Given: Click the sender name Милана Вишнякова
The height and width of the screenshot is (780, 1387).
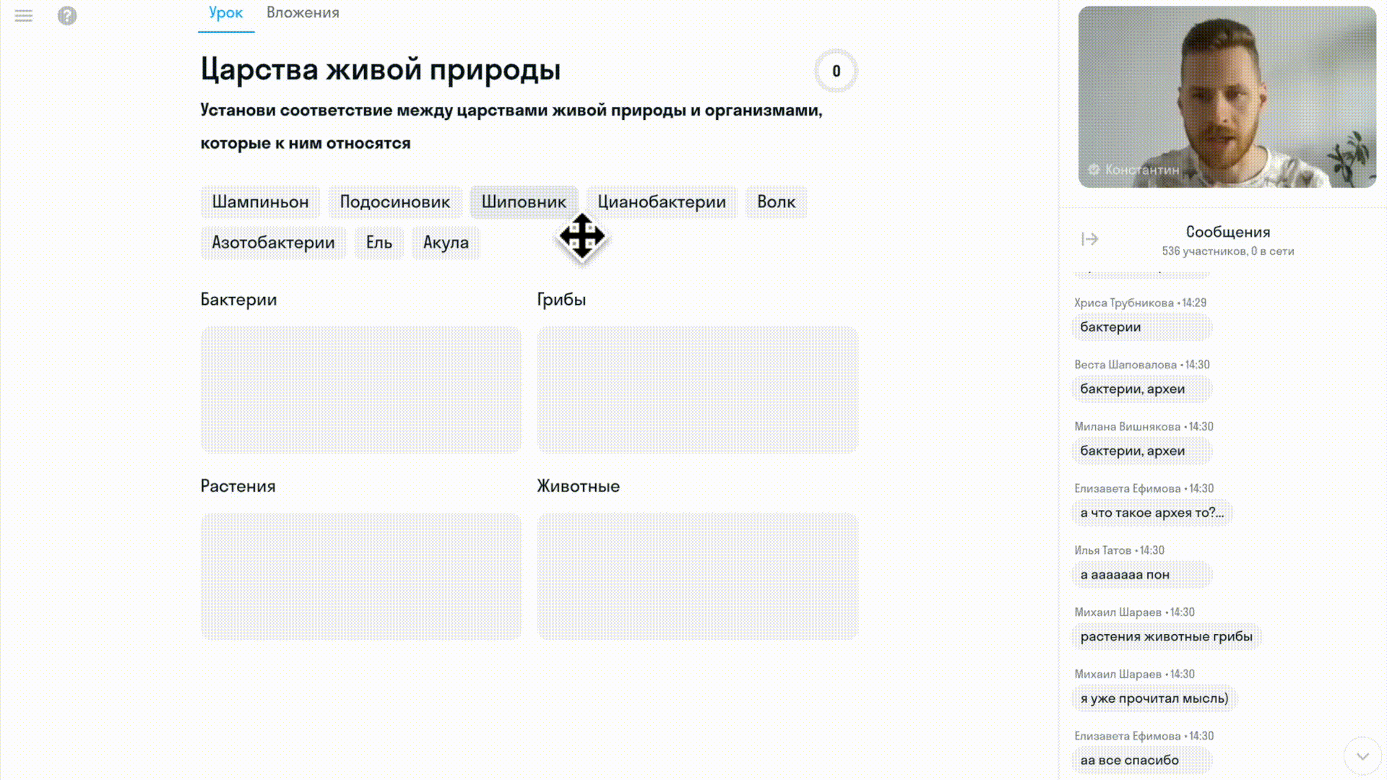Looking at the screenshot, I should [x=1127, y=427].
